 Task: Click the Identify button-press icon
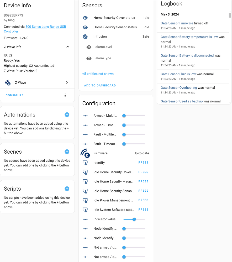(85, 163)
